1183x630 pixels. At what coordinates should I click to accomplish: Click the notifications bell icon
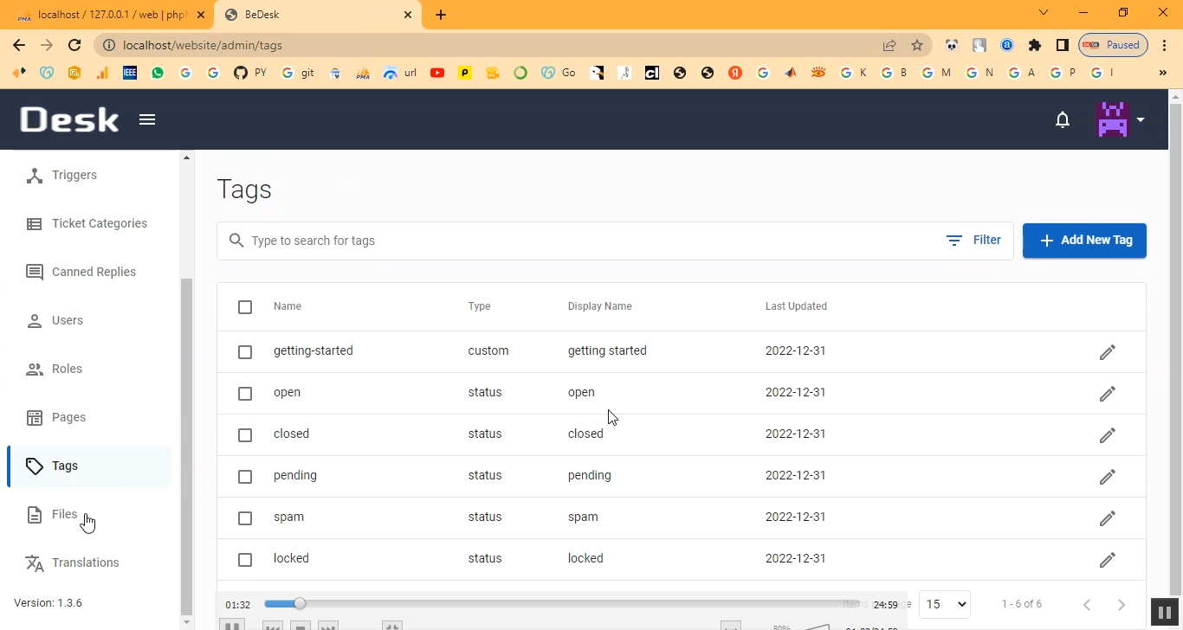pyautogui.click(x=1063, y=119)
